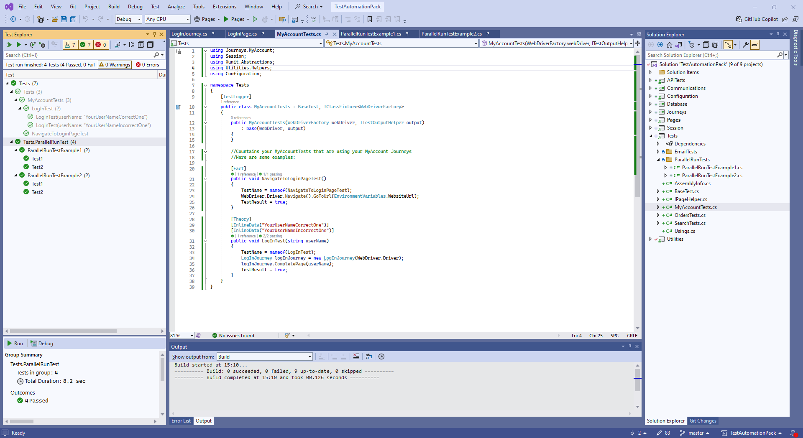Open the Extensions menu
Screen dimensions: 803x438
coord(224,7)
